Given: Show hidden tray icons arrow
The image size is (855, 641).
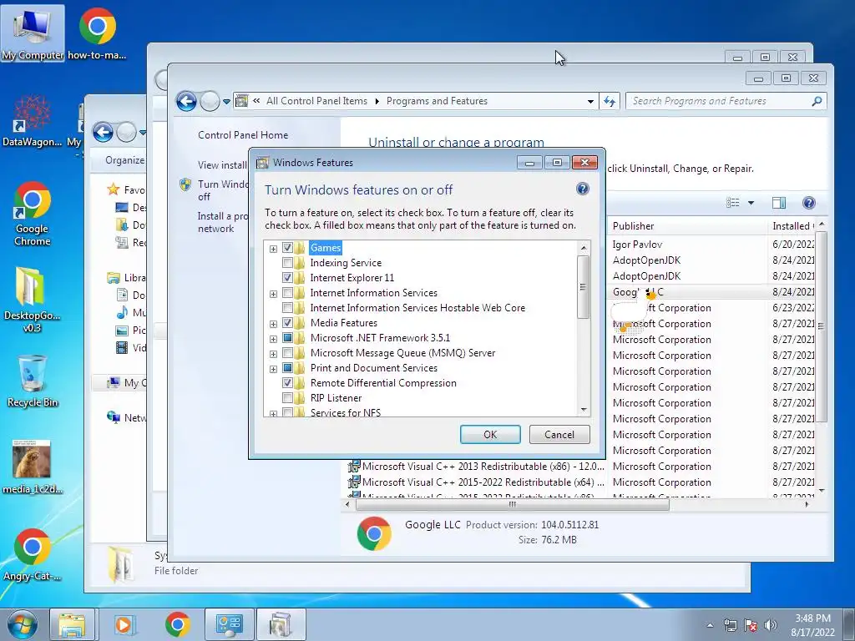Looking at the screenshot, I should 710,625.
